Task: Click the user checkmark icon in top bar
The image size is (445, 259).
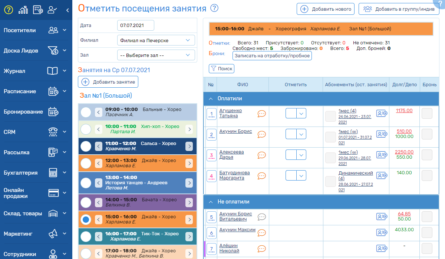Action: 53,10
